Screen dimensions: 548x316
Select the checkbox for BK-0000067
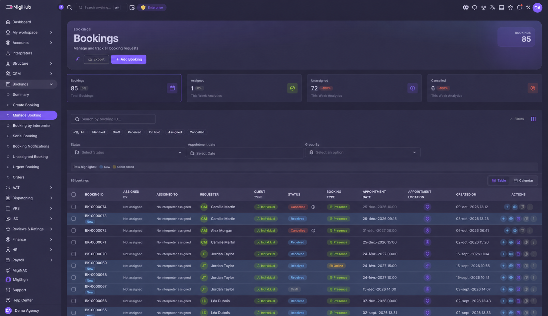[74, 289]
